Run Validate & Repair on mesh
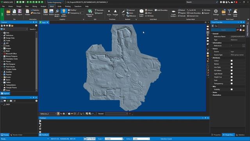250x141 pixels. coord(90,13)
